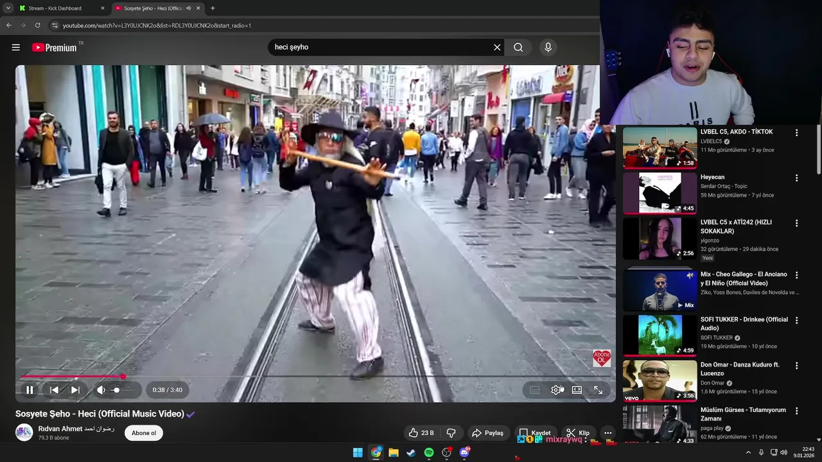Open the YouTube hamburger guide menu

click(x=16, y=47)
